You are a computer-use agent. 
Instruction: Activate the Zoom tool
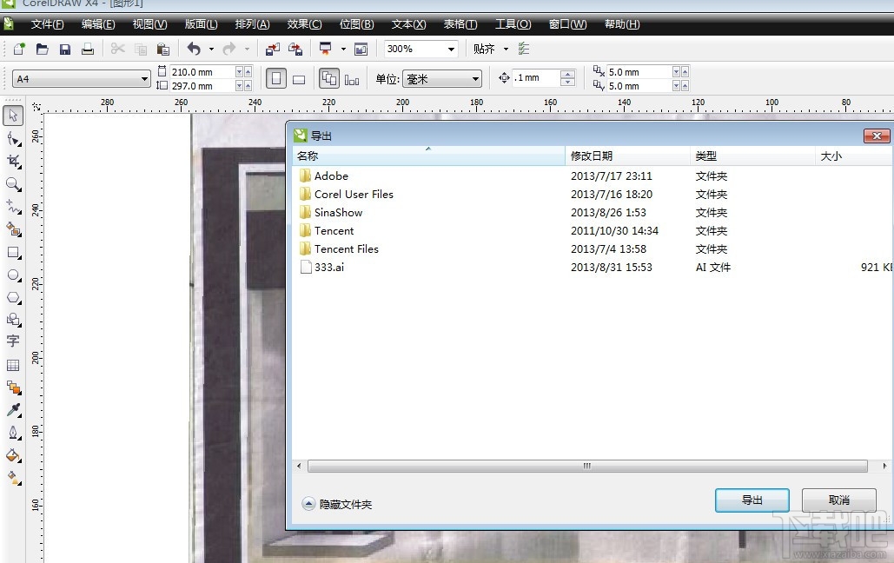click(12, 182)
